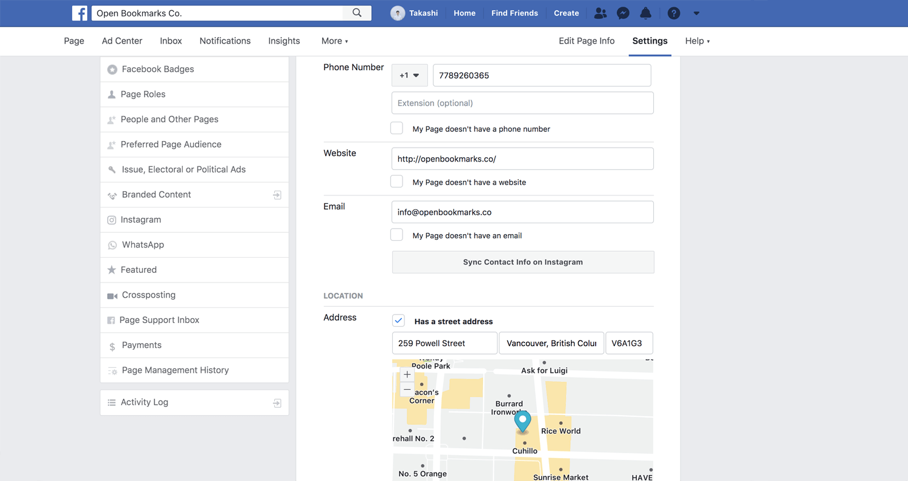Open Edit Page Info
Viewport: 908px width, 481px height.
click(x=587, y=41)
